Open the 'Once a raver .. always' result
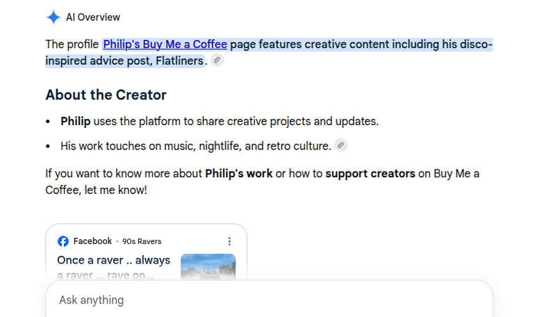The image size is (556, 317). [x=113, y=268]
